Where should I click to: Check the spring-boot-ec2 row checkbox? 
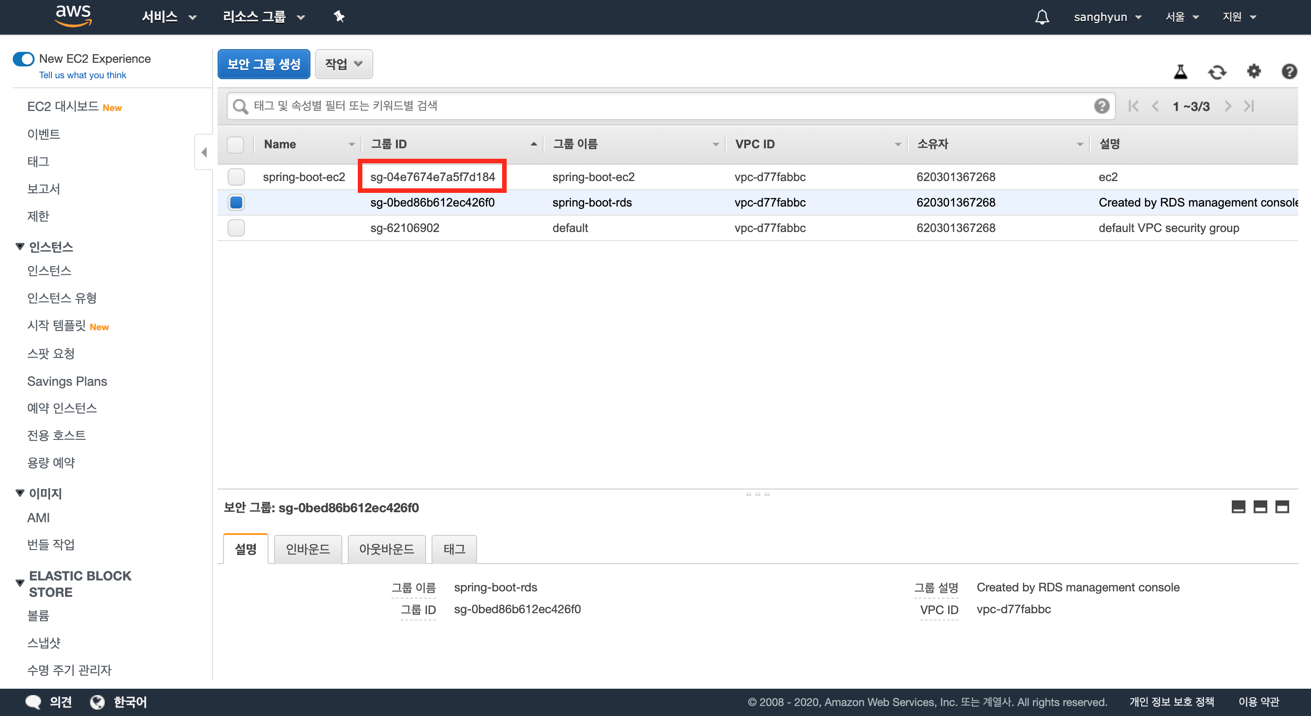(236, 177)
